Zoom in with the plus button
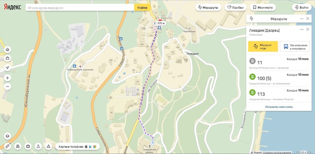This screenshot has height=154, width=315. point(7,78)
